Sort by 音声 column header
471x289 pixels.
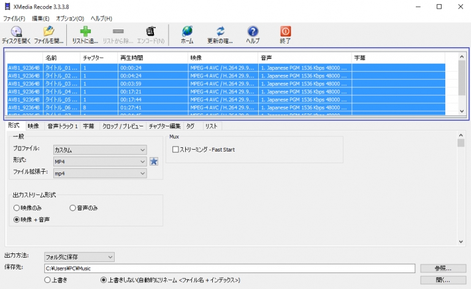coord(305,58)
